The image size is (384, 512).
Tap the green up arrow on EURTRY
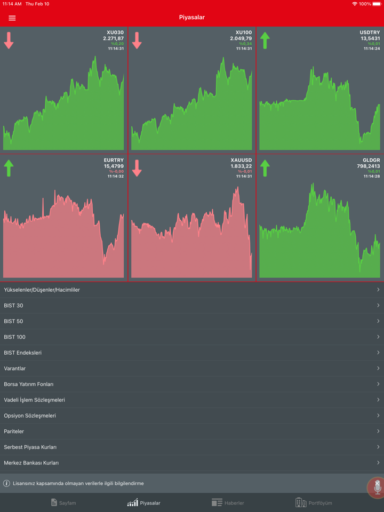(x=9, y=168)
